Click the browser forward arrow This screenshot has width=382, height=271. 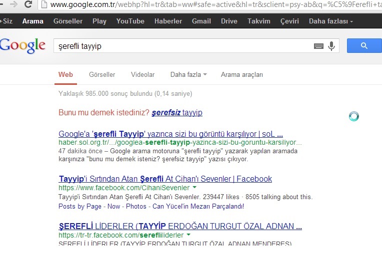(13, 4)
